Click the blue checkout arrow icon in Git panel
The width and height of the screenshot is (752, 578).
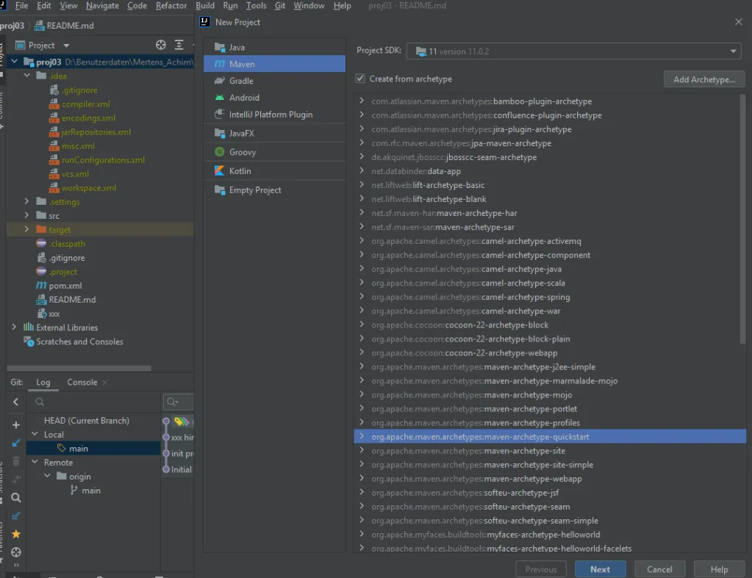(x=16, y=443)
